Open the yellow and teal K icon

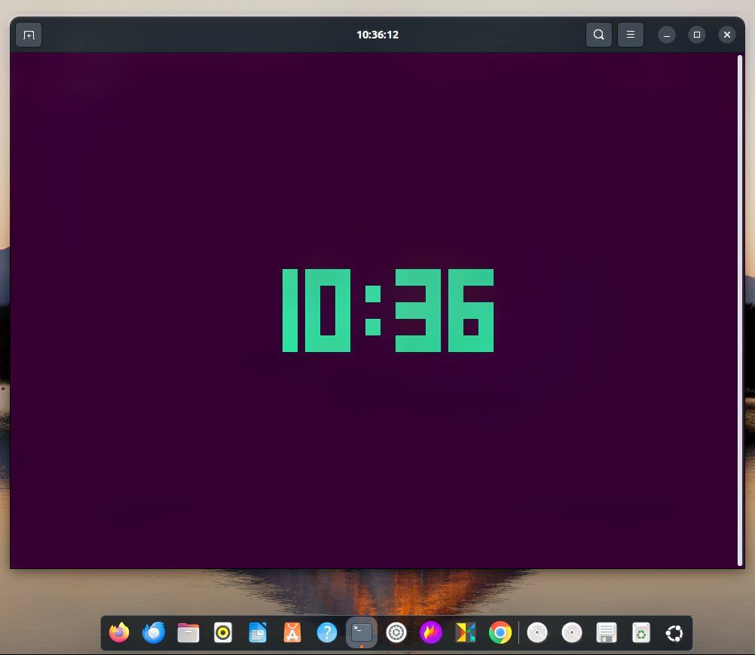click(466, 633)
